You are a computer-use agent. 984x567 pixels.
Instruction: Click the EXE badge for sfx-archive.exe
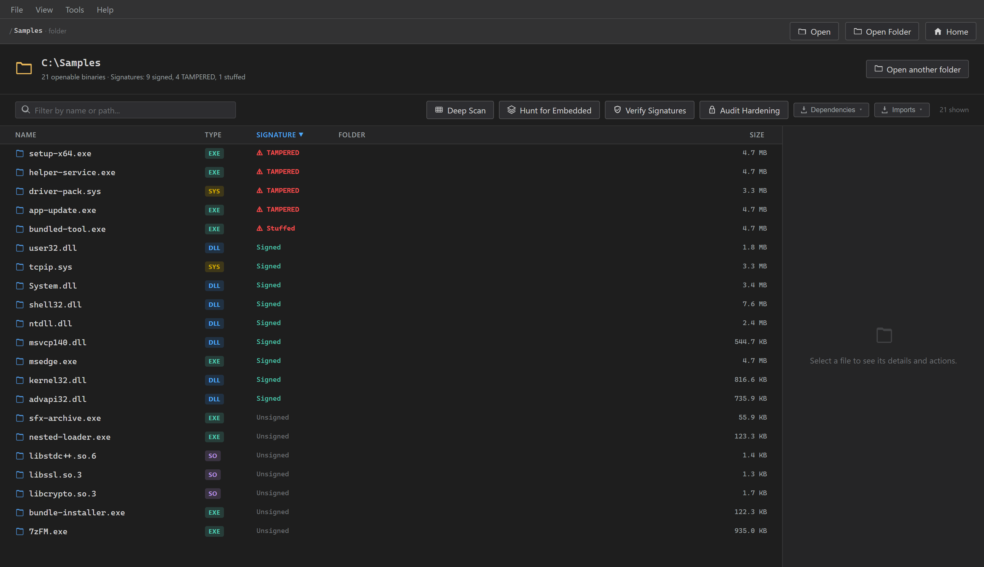[x=214, y=418]
